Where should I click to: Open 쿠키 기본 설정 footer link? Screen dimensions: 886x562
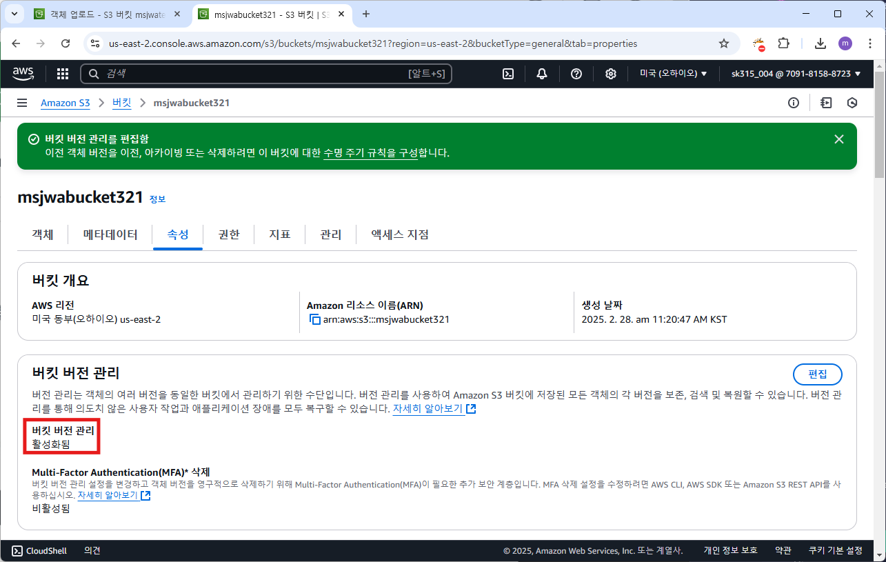pos(836,550)
